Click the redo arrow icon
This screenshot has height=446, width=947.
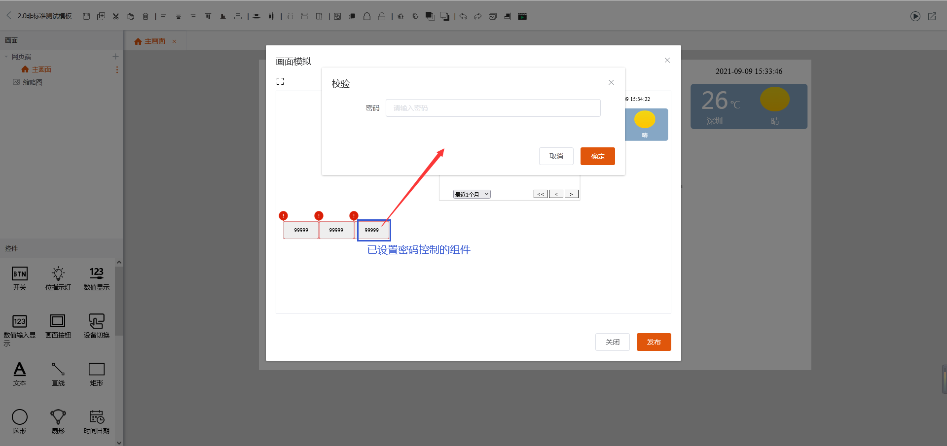point(478,16)
